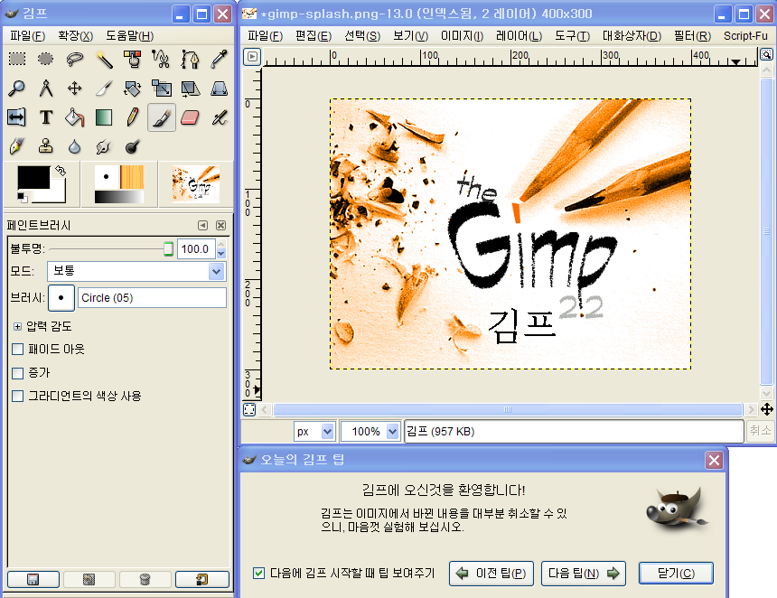Image resolution: width=777 pixels, height=598 pixels.
Task: Select the Ellipse Select tool
Action: tap(45, 59)
